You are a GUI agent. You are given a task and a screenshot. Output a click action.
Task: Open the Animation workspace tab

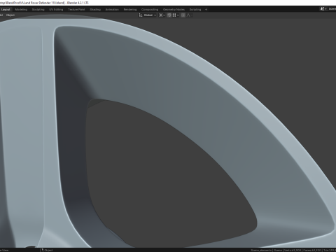tap(112, 10)
